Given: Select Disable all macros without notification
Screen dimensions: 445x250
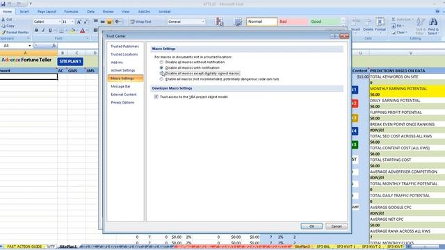Looking at the screenshot, I should click(161, 62).
